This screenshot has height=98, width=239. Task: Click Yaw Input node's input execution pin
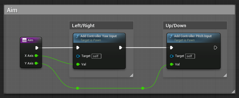[78, 48]
